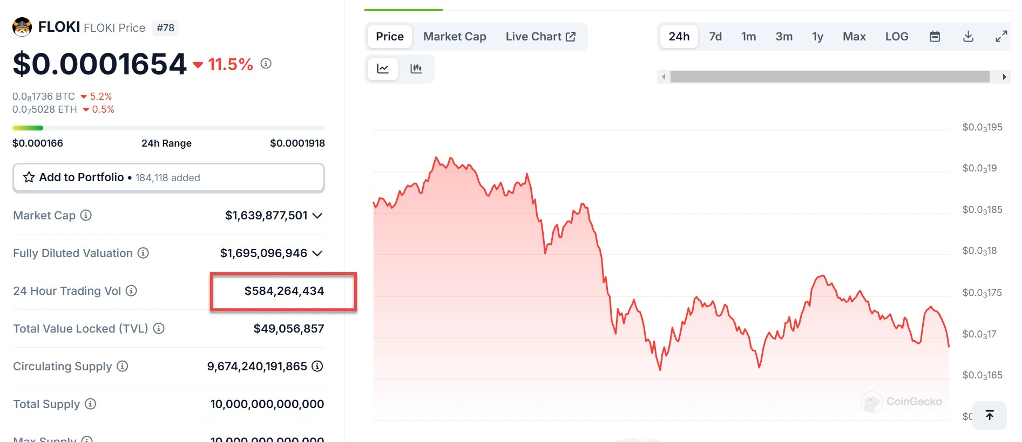Expand the Market Cap value chevron

pos(317,216)
